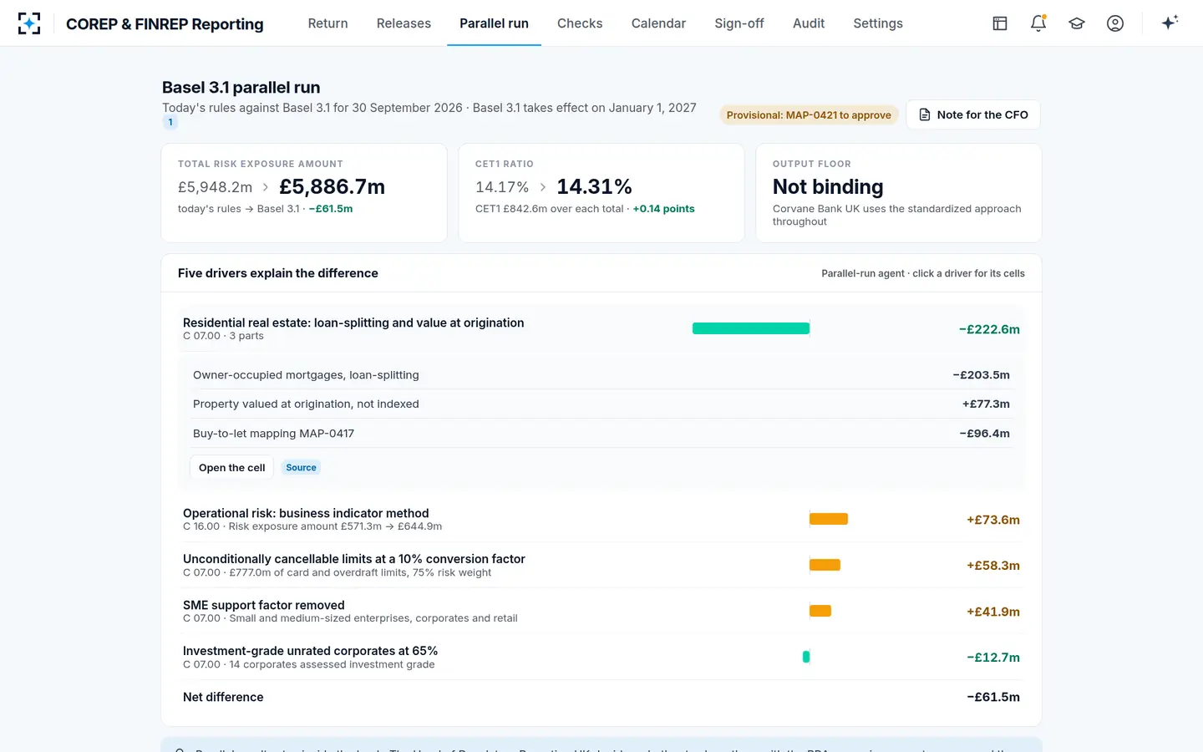Screen dimensions: 1203x752
Task: Click the Five drivers explain the difference heading
Action: pyautogui.click(x=278, y=273)
